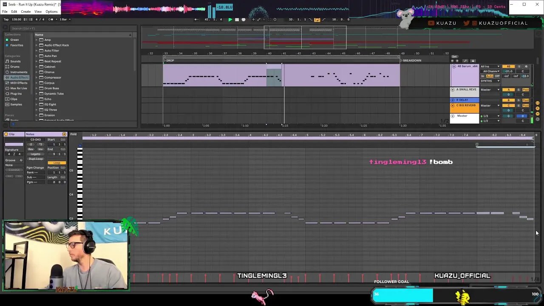The width and height of the screenshot is (544, 306).
Task: Toggle Fold in piano roll
Action: pos(74,134)
